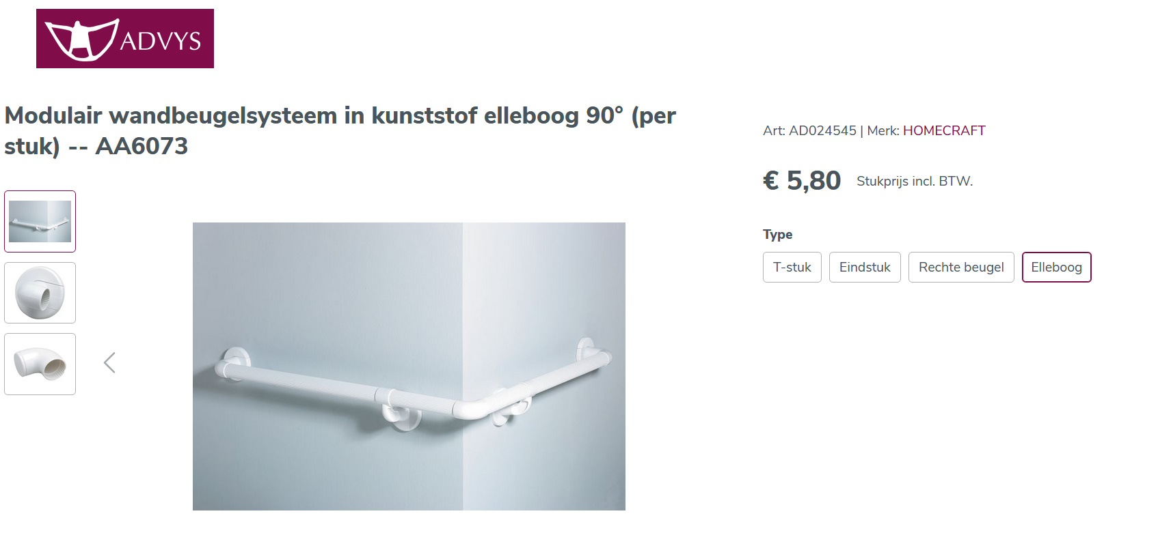Pick the Rechte beugel type

tap(961, 267)
